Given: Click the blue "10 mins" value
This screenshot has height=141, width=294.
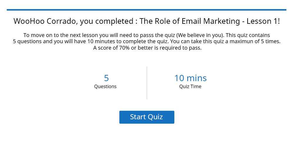Looking at the screenshot, I should pos(190,78).
